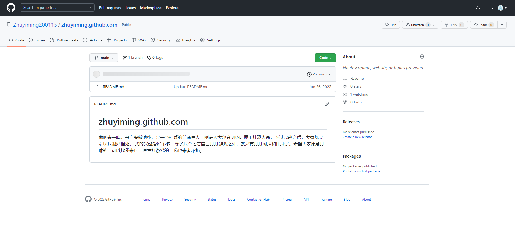This screenshot has height=241, width=515.
Task: Click Create a new release
Action: point(357,137)
